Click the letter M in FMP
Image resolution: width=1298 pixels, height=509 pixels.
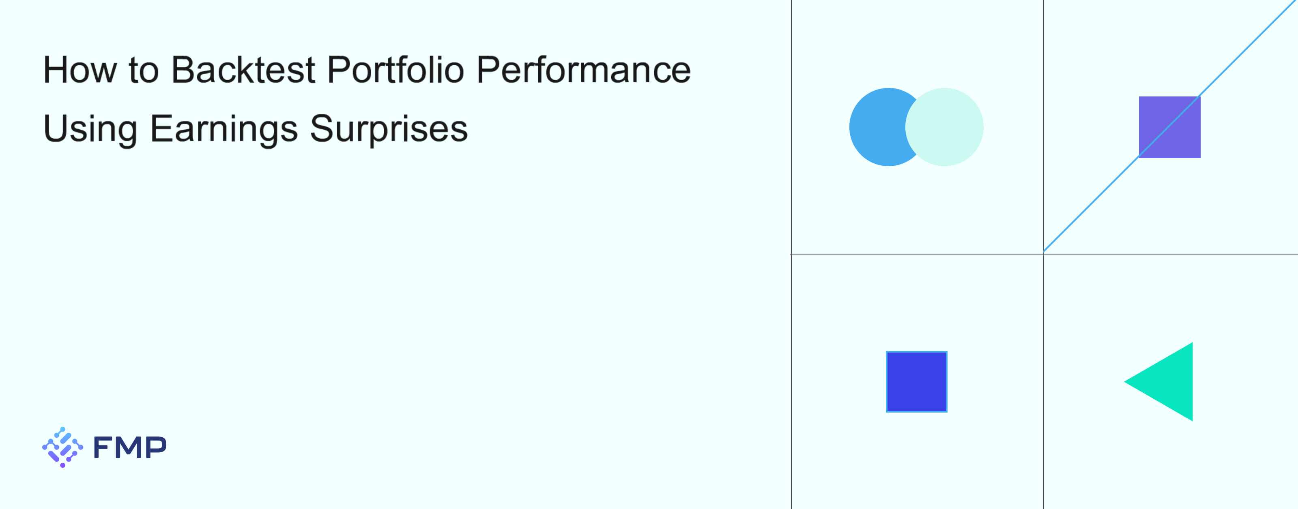click(129, 447)
